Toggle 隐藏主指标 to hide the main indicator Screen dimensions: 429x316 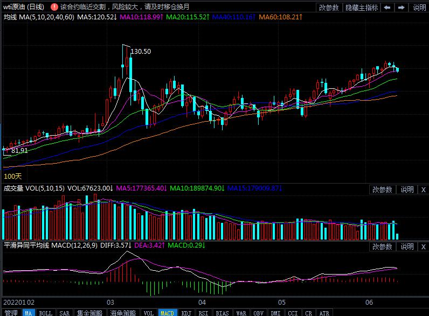pos(362,8)
